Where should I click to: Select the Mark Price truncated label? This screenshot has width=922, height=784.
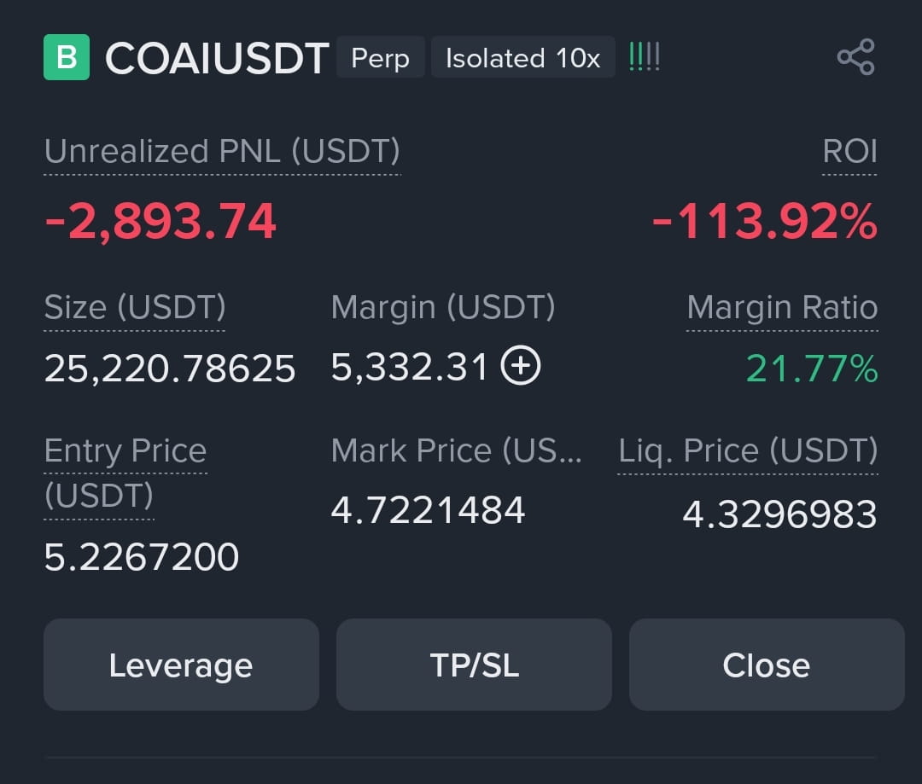457,450
